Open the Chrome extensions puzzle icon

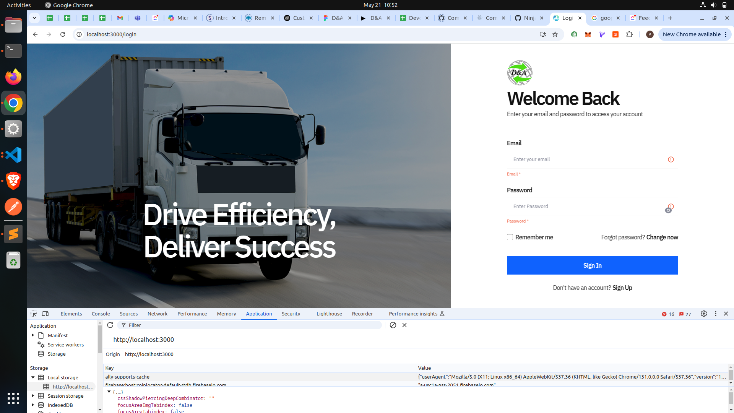pyautogui.click(x=629, y=34)
